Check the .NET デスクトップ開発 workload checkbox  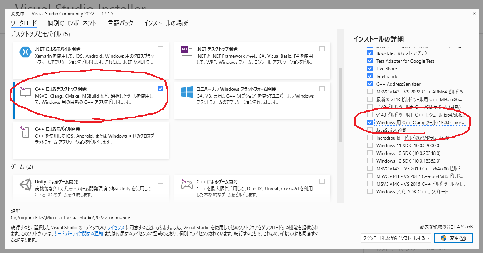pos(322,48)
